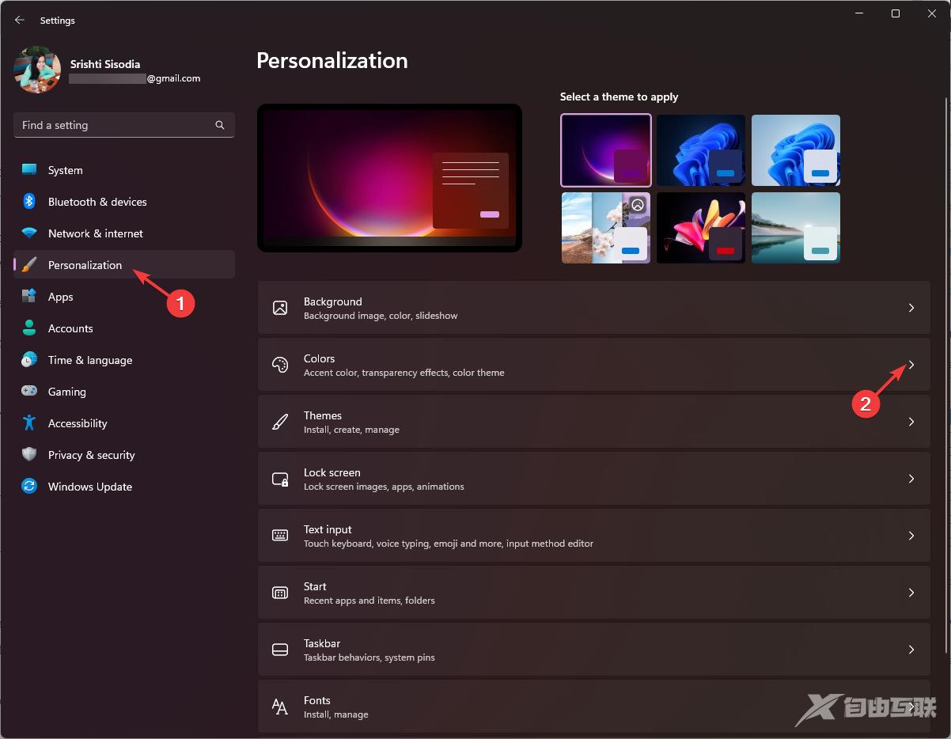Click the Privacy & security shield icon

29,455
